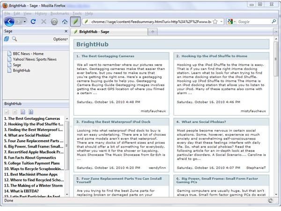Open 'Hooking Up the iPod Shuffle to iHome' link
This screenshot has height=211, width=281.
pyautogui.click(x=214, y=56)
